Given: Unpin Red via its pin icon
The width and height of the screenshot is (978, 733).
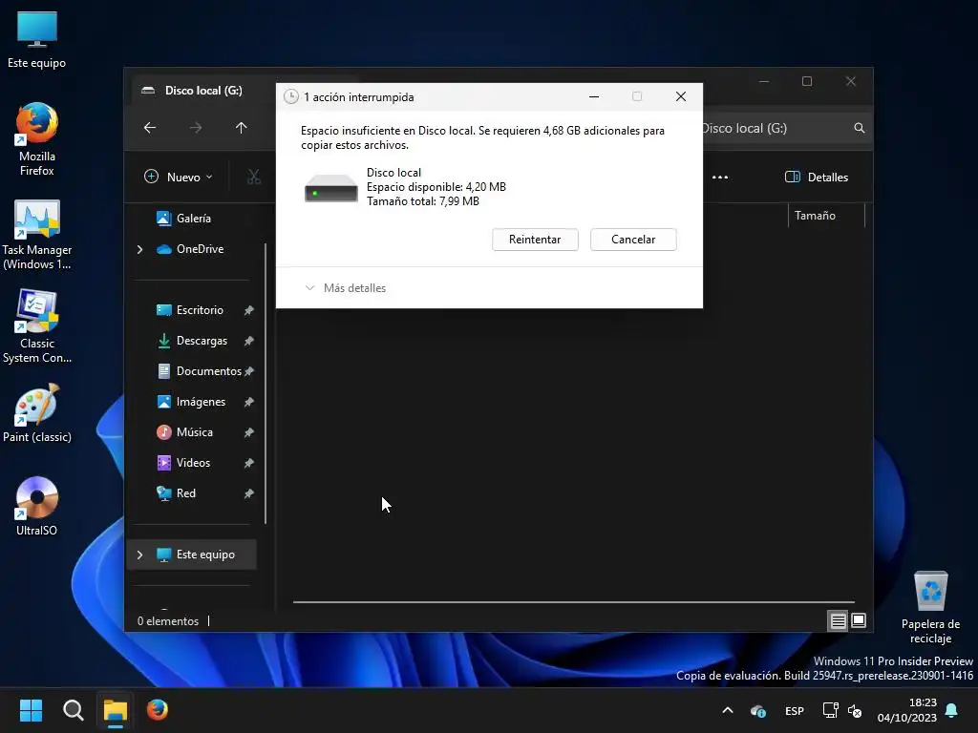Looking at the screenshot, I should click(249, 493).
